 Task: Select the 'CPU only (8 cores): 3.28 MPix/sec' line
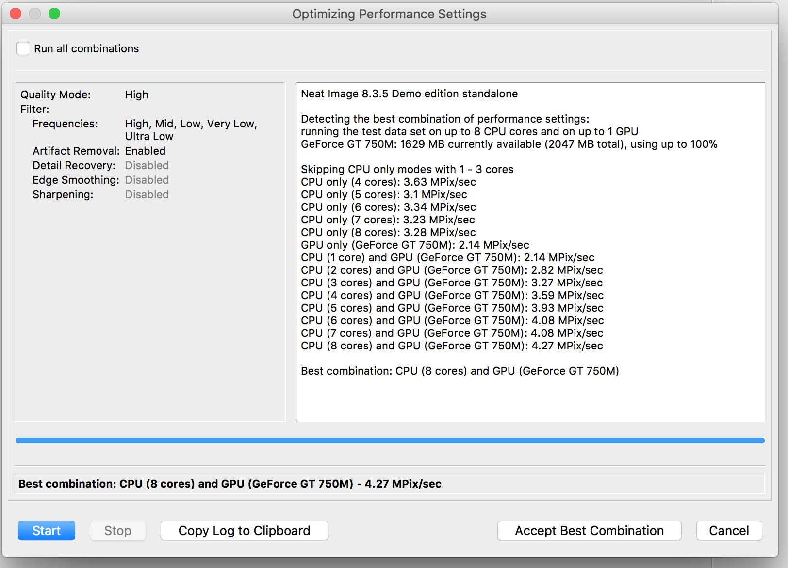click(x=388, y=232)
